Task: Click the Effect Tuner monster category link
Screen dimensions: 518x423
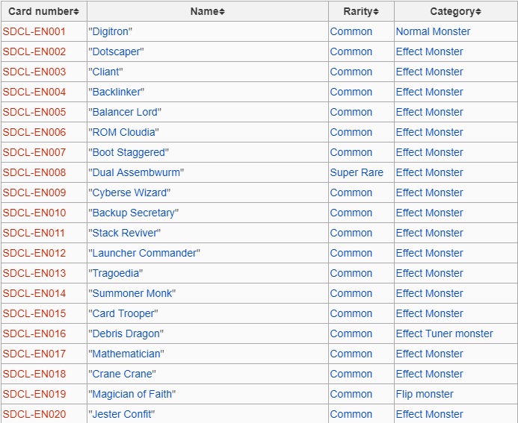Action: 444,333
